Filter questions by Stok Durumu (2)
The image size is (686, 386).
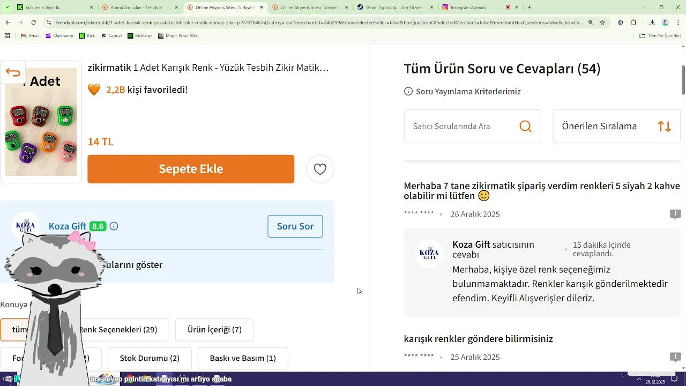click(x=150, y=358)
